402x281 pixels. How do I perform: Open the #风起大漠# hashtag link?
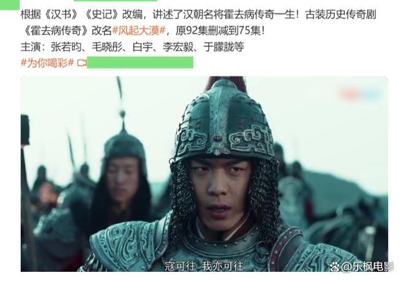(139, 31)
